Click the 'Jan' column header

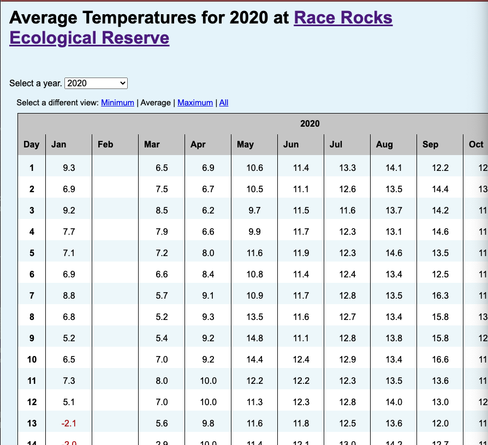tap(58, 145)
